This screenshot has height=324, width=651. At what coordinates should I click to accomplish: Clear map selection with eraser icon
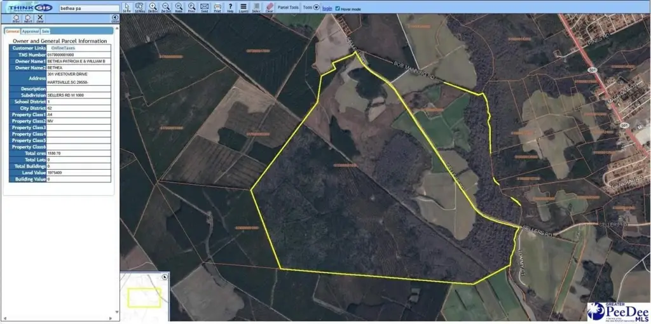pyautogui.click(x=269, y=8)
